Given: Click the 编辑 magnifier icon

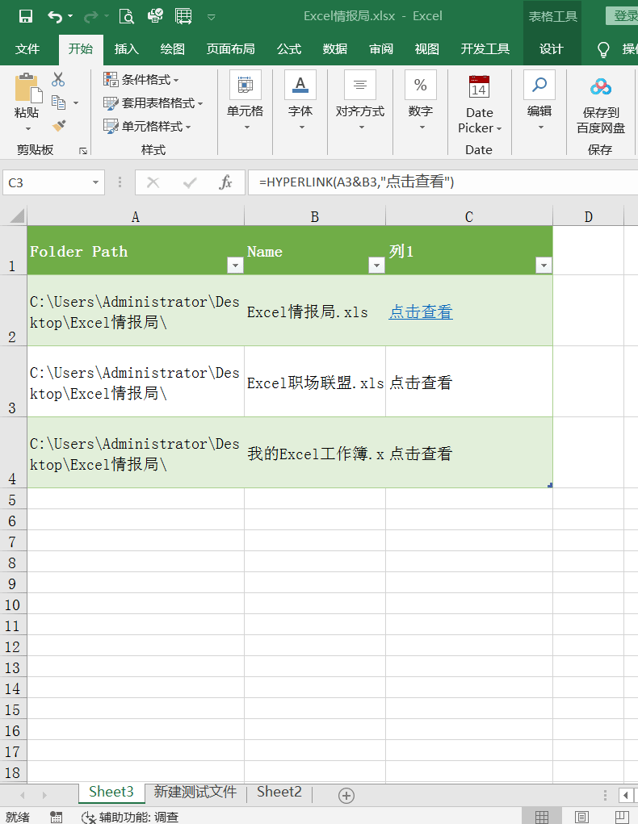Looking at the screenshot, I should pos(539,85).
